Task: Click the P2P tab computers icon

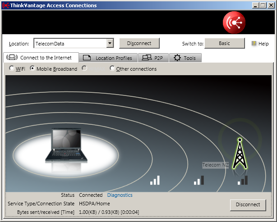Action: 147,58
